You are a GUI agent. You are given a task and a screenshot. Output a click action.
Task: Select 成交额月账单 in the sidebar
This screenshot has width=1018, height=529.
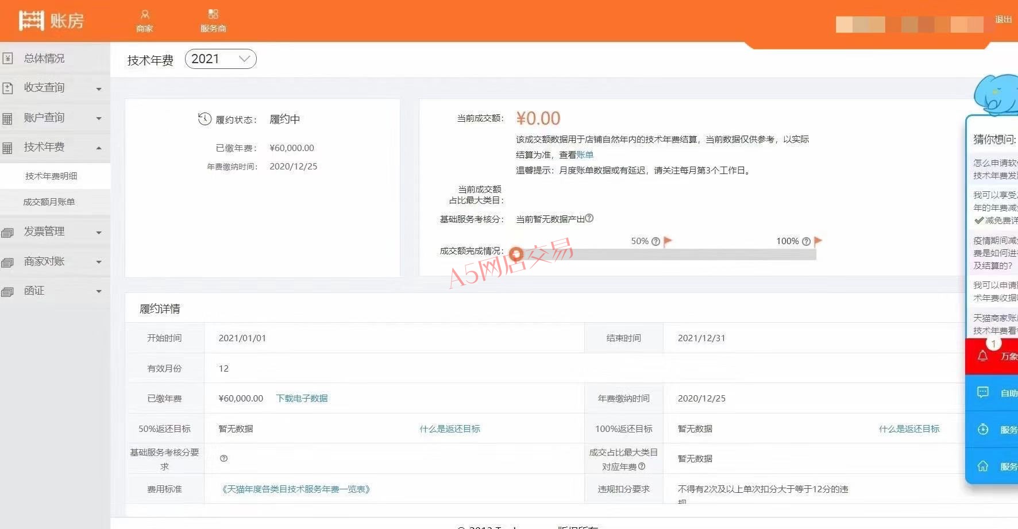point(49,202)
